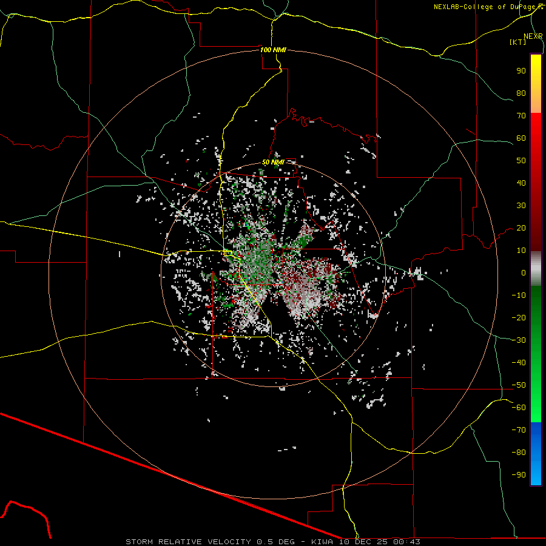
Task: Click the 20 value on the velocity scale
Action: (x=521, y=228)
